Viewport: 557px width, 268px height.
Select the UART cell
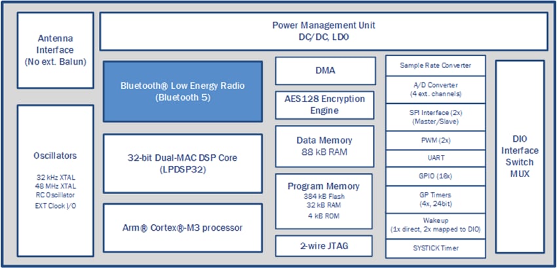pos(435,158)
